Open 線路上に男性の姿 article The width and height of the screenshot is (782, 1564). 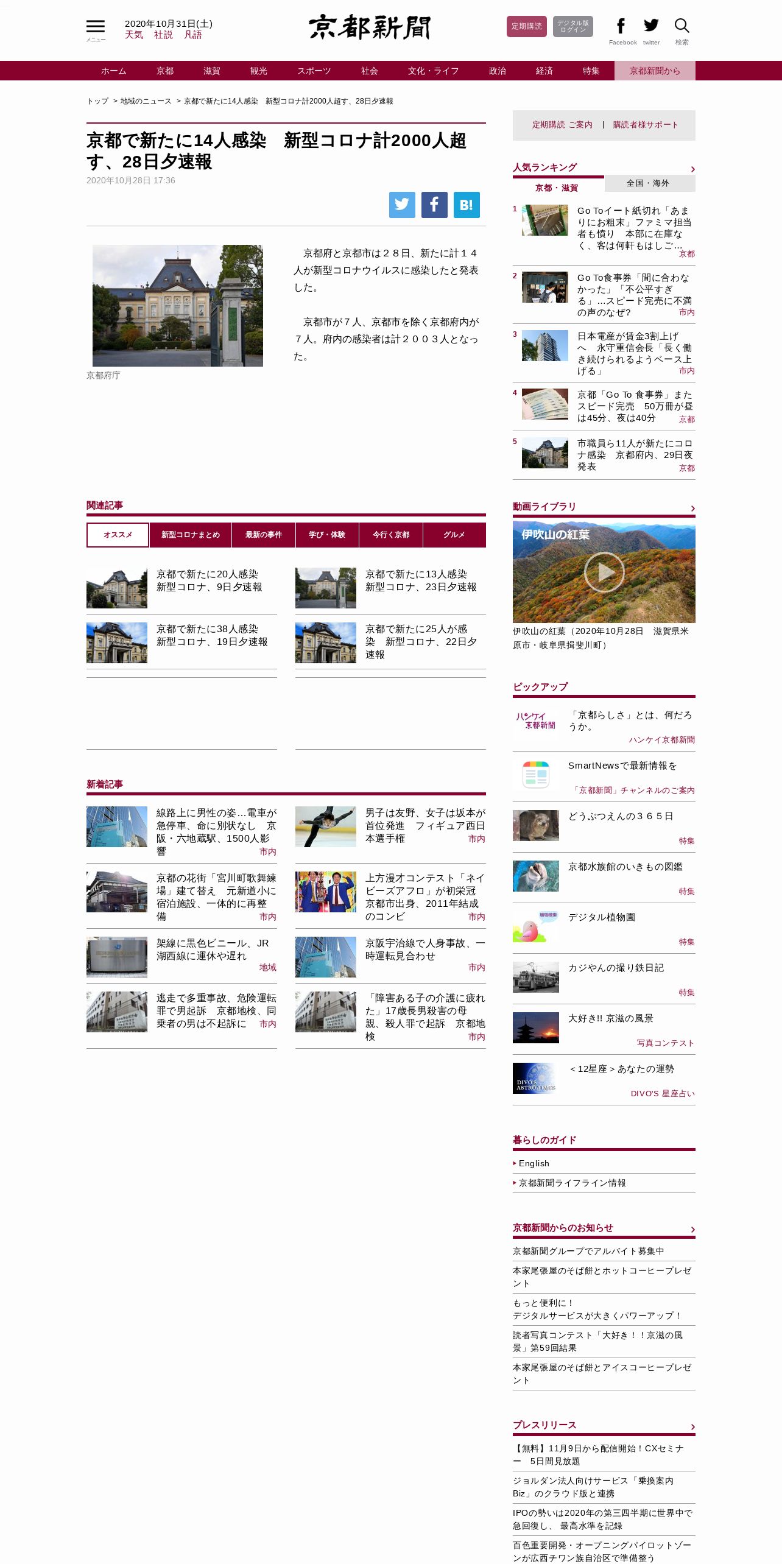[216, 832]
